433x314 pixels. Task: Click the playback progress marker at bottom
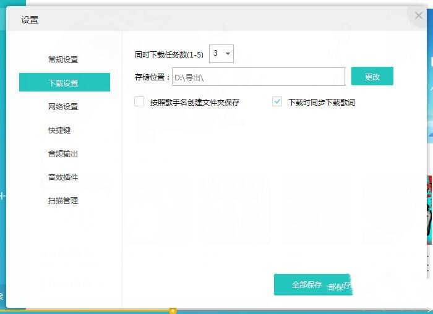(x=173, y=311)
